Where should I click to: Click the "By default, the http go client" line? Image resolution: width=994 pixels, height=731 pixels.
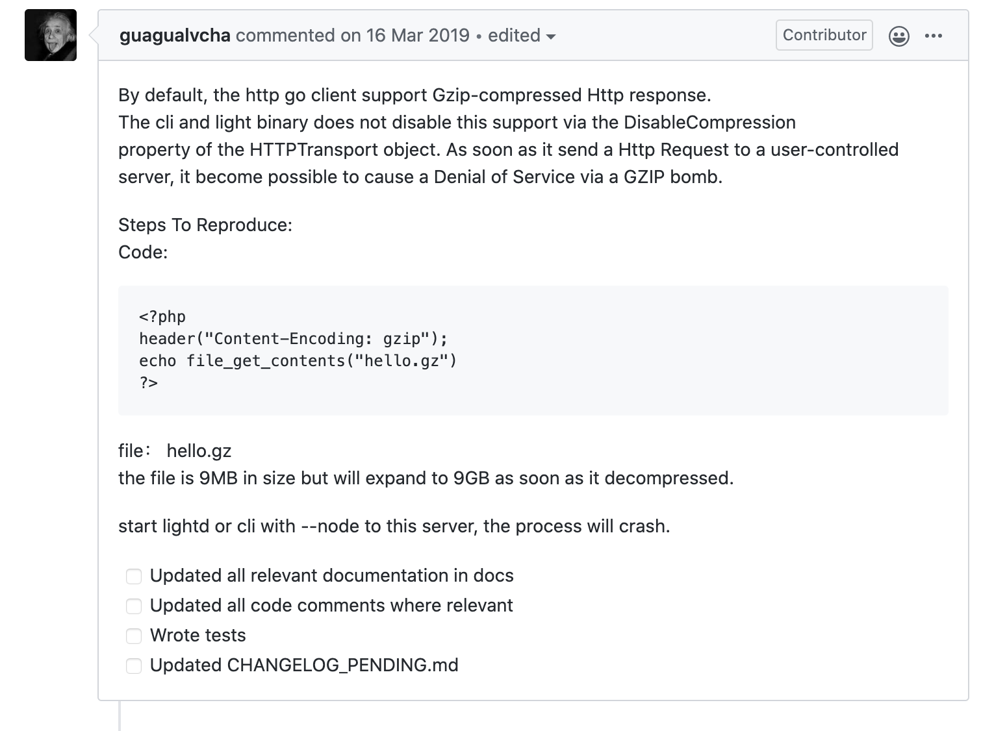(414, 95)
